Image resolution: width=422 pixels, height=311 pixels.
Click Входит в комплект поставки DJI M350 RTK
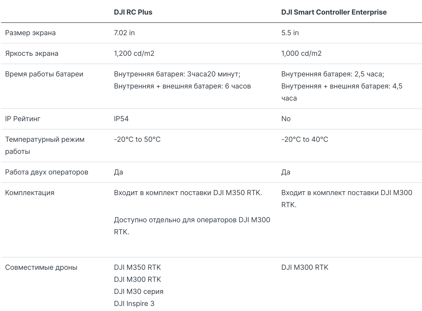tap(188, 193)
